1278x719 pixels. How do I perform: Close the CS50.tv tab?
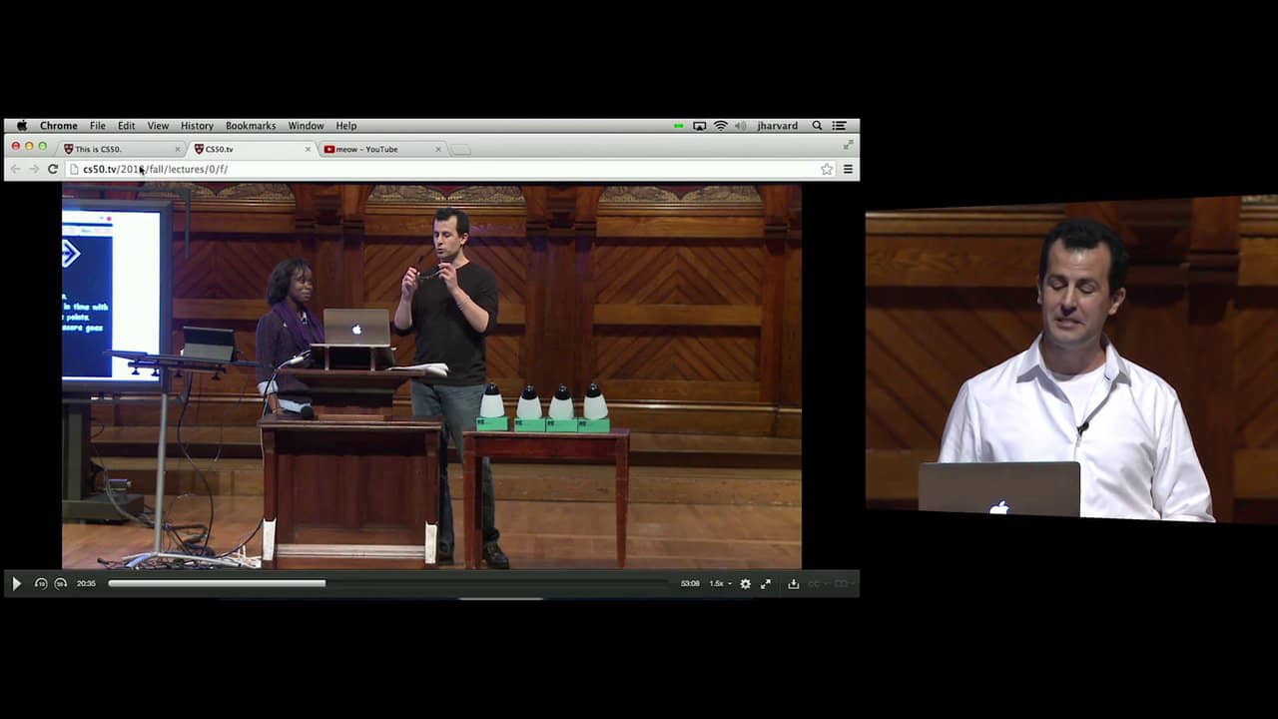coord(308,149)
